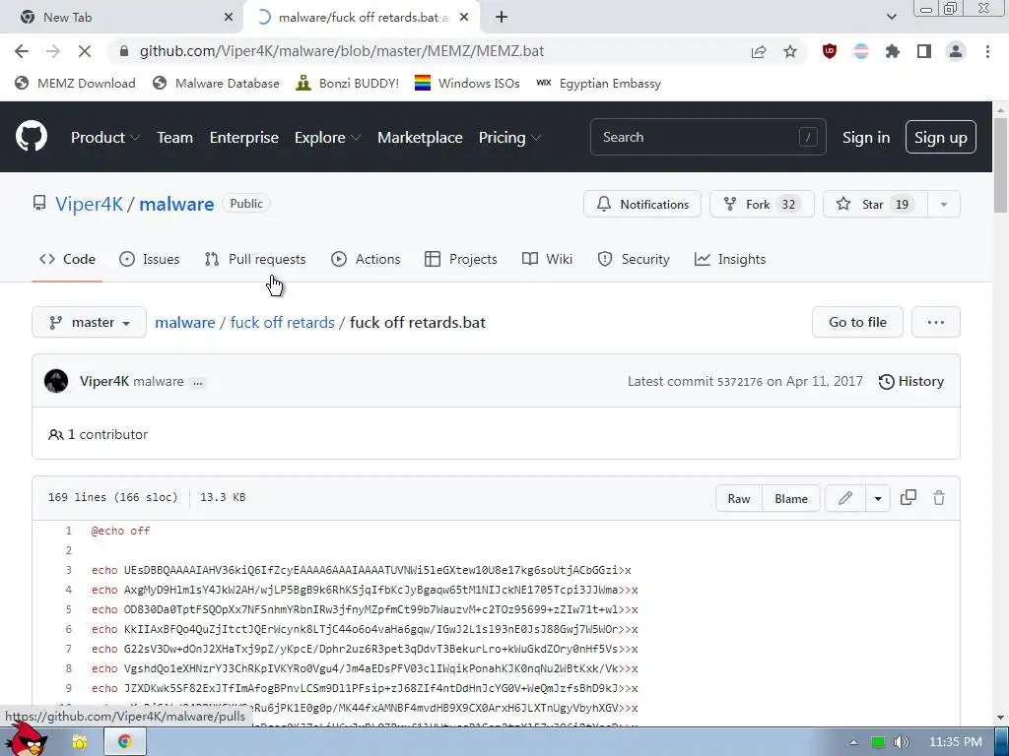Open edit options dropdown arrow

[878, 498]
